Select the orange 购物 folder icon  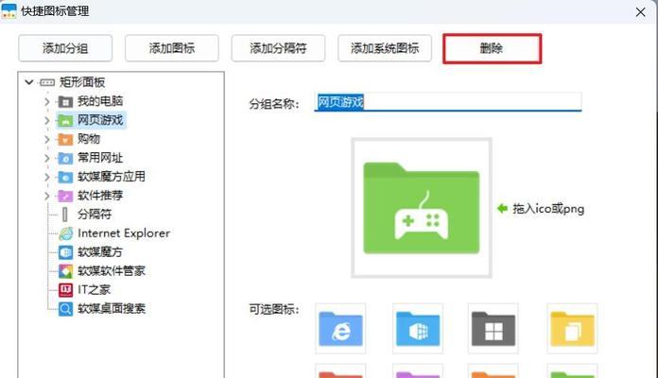click(65, 139)
